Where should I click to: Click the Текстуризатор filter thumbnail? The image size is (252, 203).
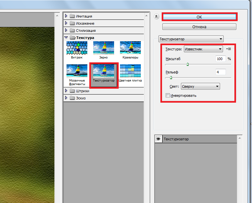[x=103, y=70]
